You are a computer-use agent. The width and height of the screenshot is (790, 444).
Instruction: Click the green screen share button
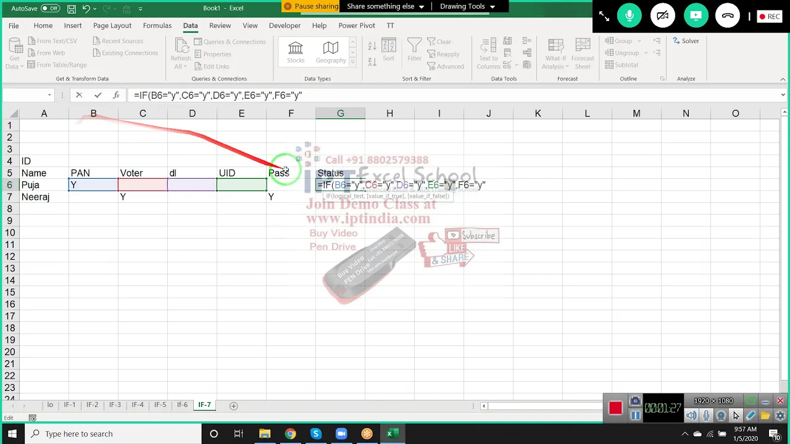point(696,16)
